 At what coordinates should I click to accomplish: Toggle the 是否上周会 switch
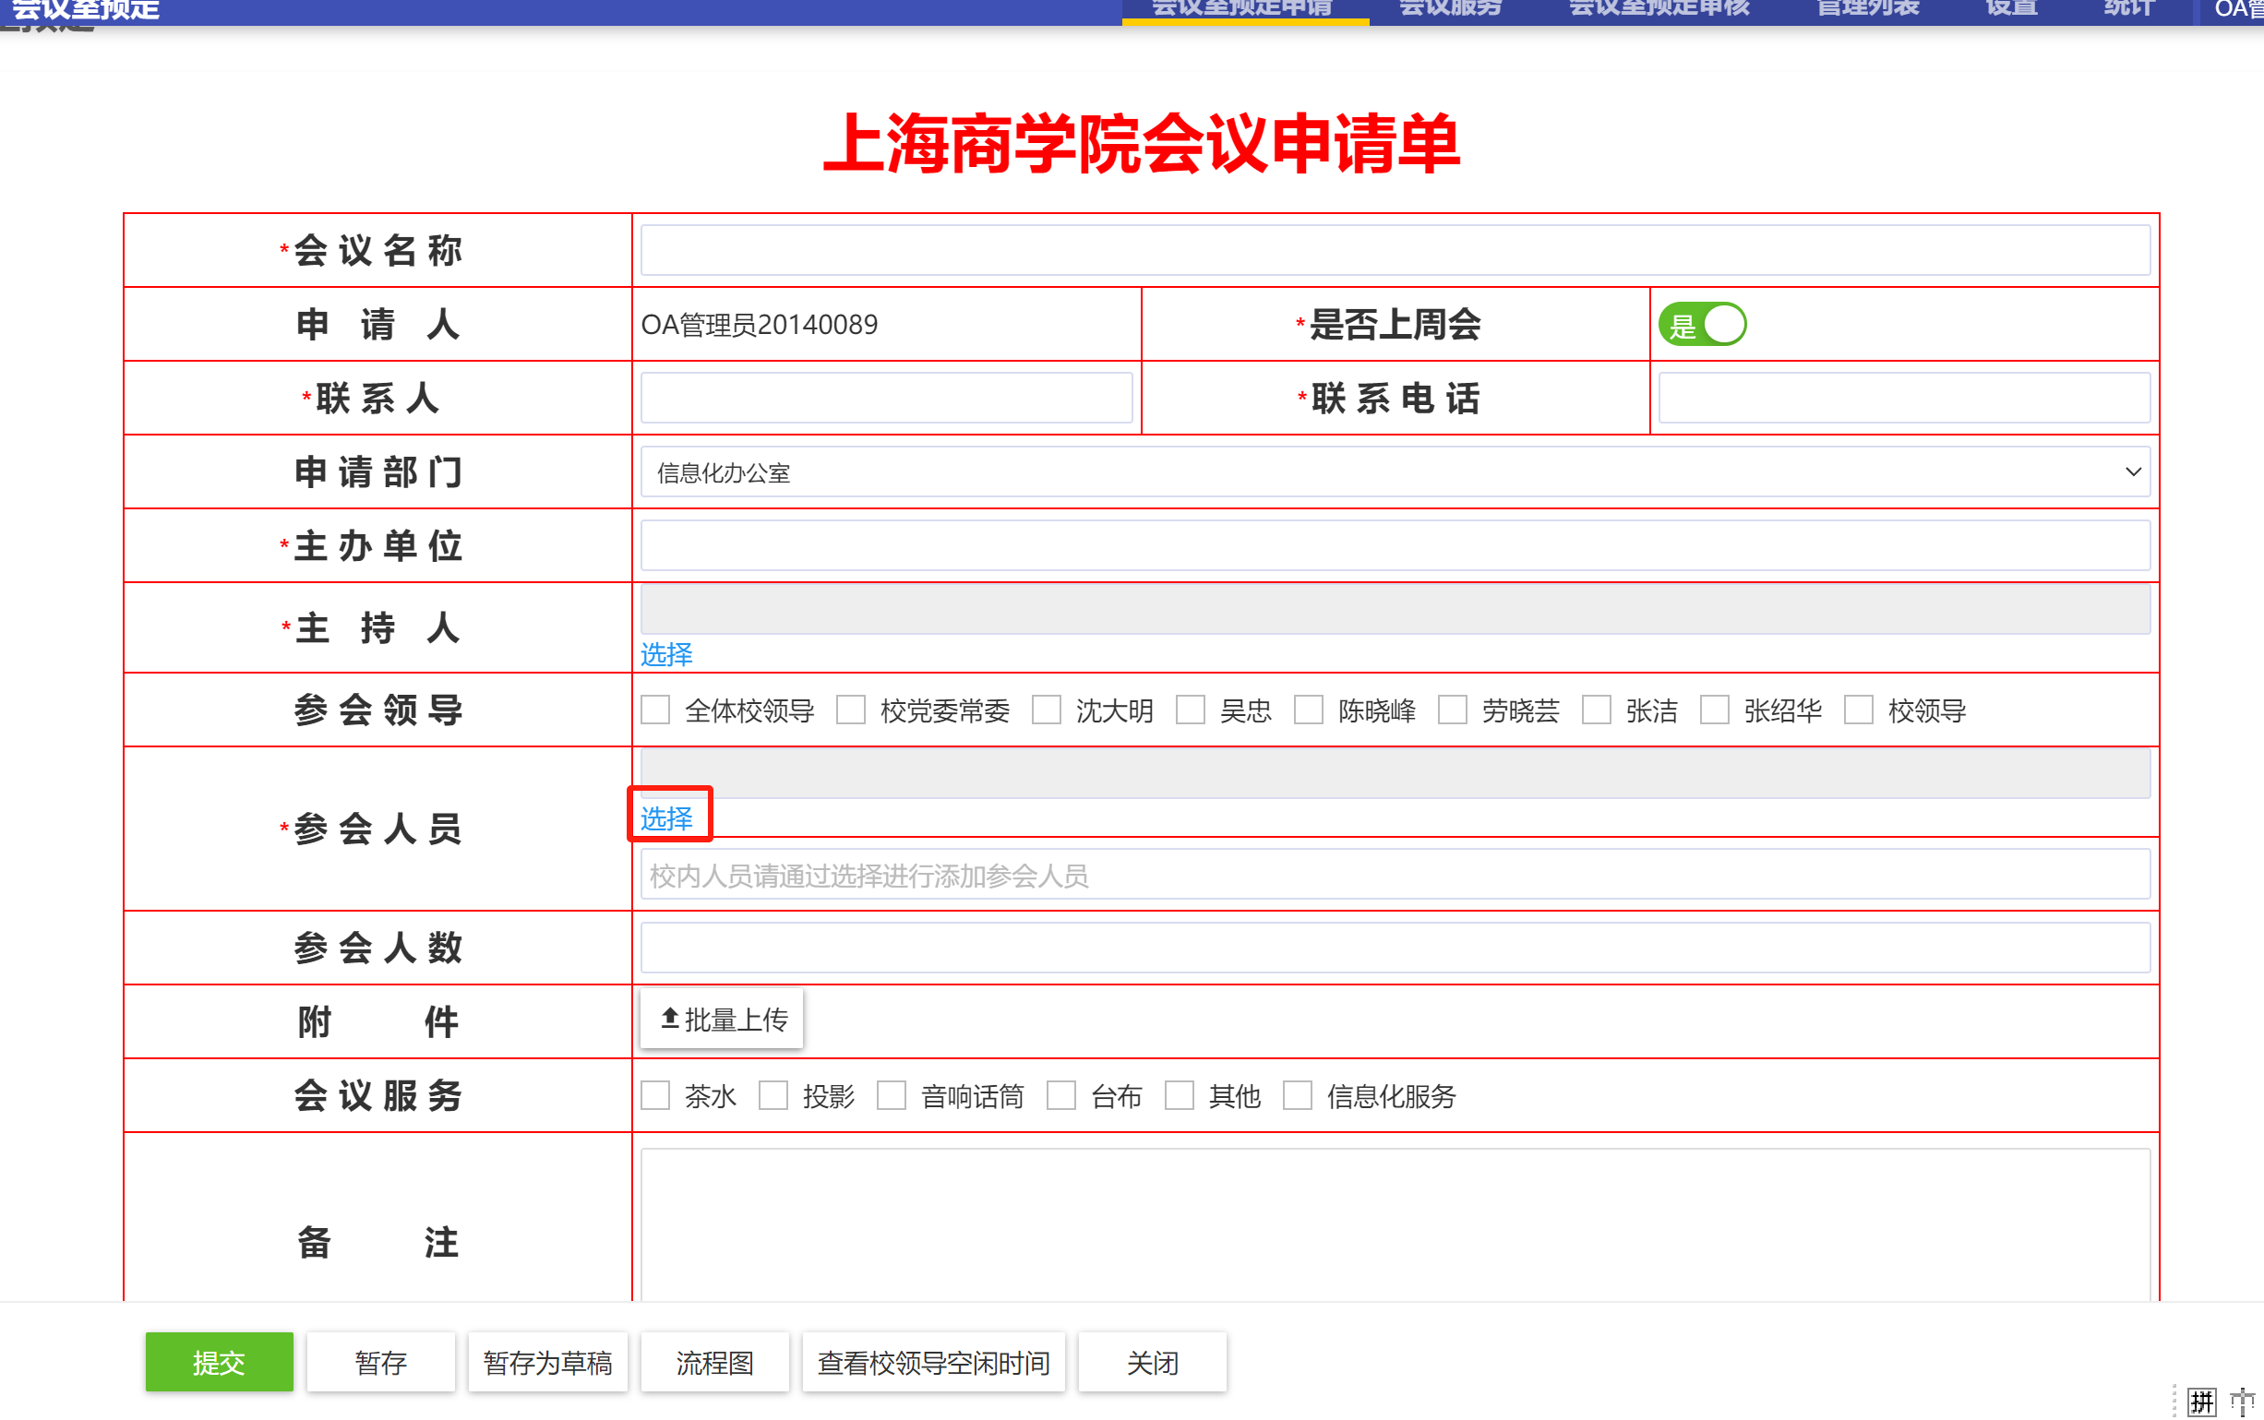point(1702,325)
